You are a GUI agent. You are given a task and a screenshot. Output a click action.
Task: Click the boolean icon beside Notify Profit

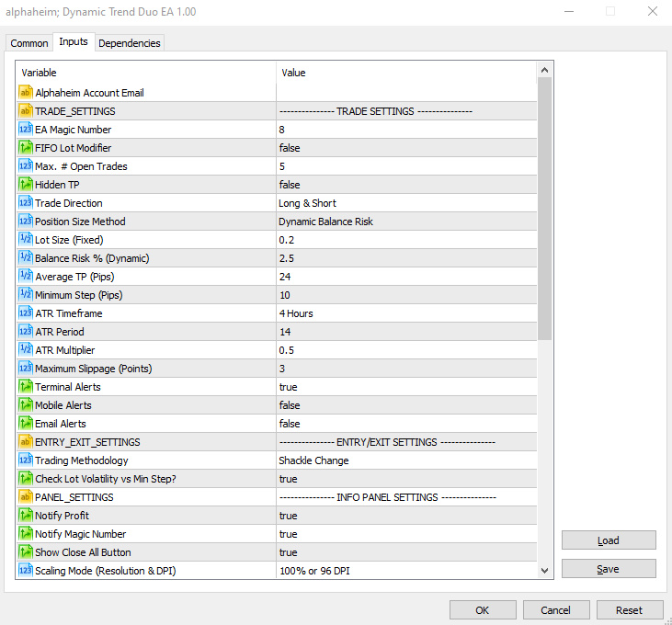26,516
